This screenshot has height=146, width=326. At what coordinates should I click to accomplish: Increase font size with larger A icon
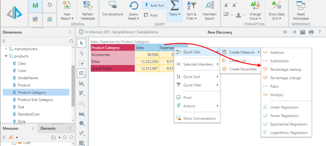point(227,6)
